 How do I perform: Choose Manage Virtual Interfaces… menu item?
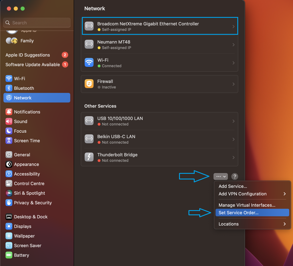pos(252,205)
